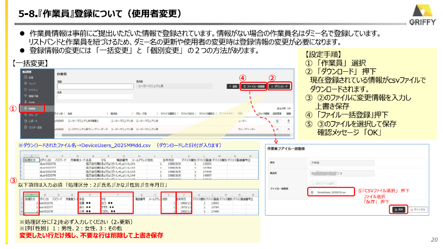Sort the table by グループ名 column
This screenshot has width=443, height=249.
point(147,114)
